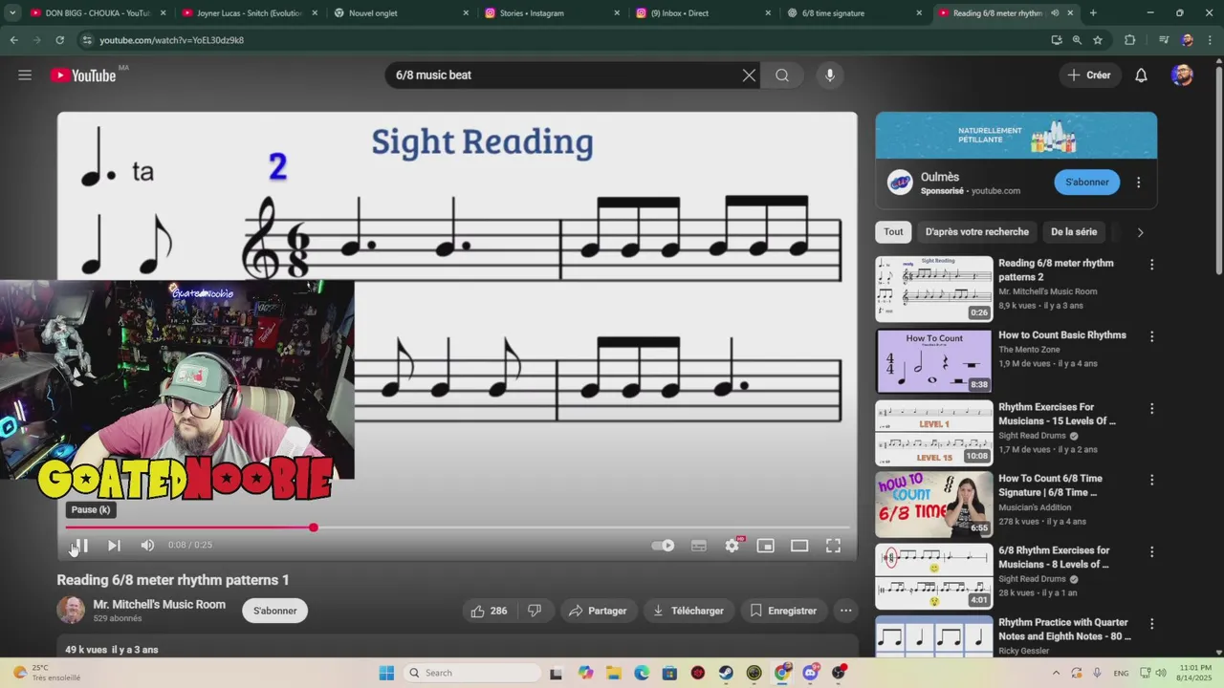Screen dimensions: 1224x688
Task: Open Reading 6/8 meter rhythm patterns 2 thumbnail
Action: tap(934, 289)
